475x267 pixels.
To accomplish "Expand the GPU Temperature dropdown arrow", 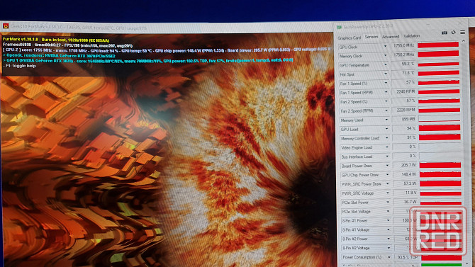I will [386, 64].
